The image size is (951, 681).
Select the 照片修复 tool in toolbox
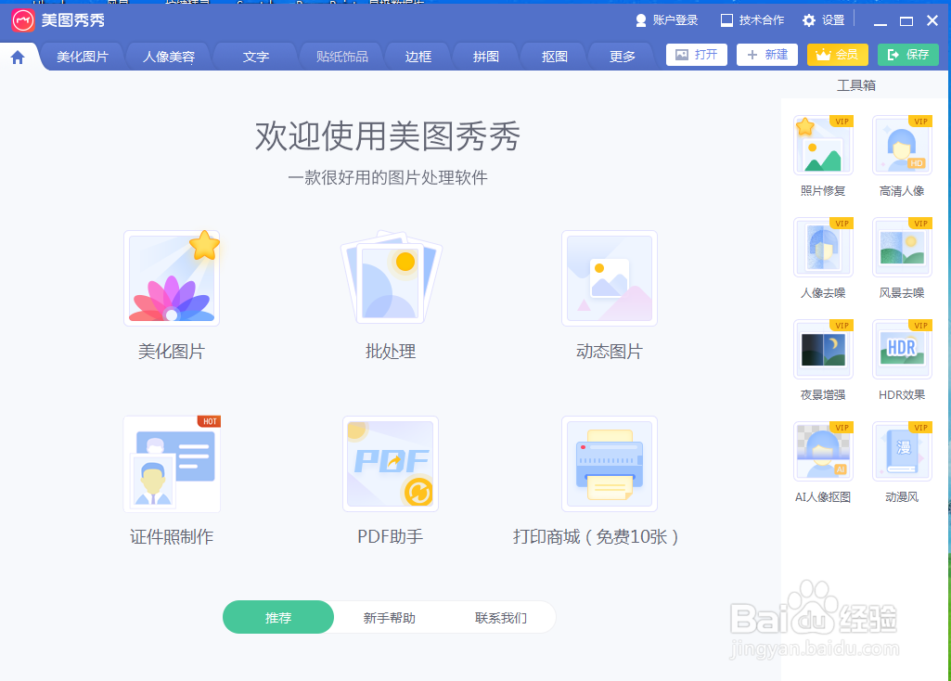pos(823,146)
